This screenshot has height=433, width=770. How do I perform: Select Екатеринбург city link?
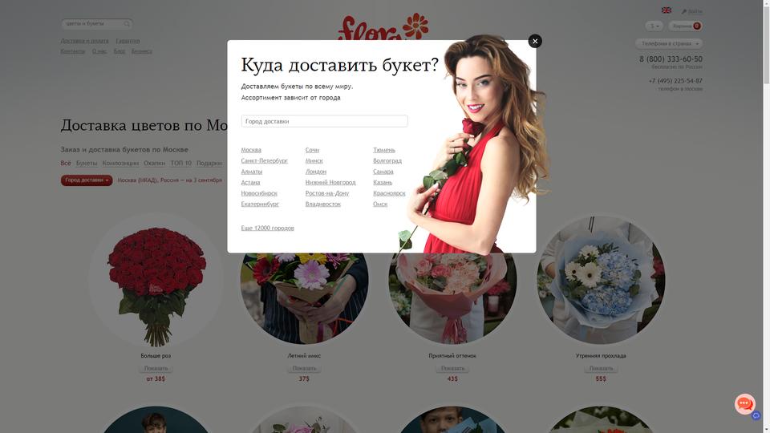coord(260,204)
